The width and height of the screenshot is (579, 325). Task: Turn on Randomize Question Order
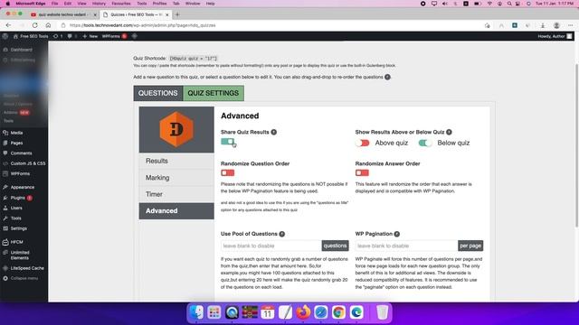coord(227,172)
